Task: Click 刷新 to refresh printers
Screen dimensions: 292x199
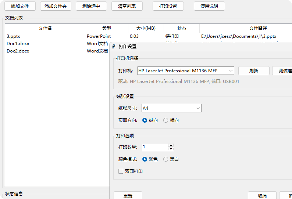Action: point(254,70)
